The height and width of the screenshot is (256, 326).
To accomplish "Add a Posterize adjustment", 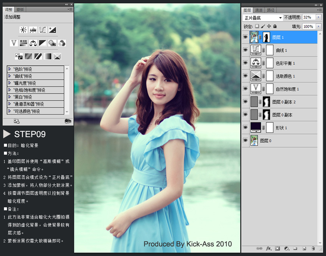I will (28, 56).
